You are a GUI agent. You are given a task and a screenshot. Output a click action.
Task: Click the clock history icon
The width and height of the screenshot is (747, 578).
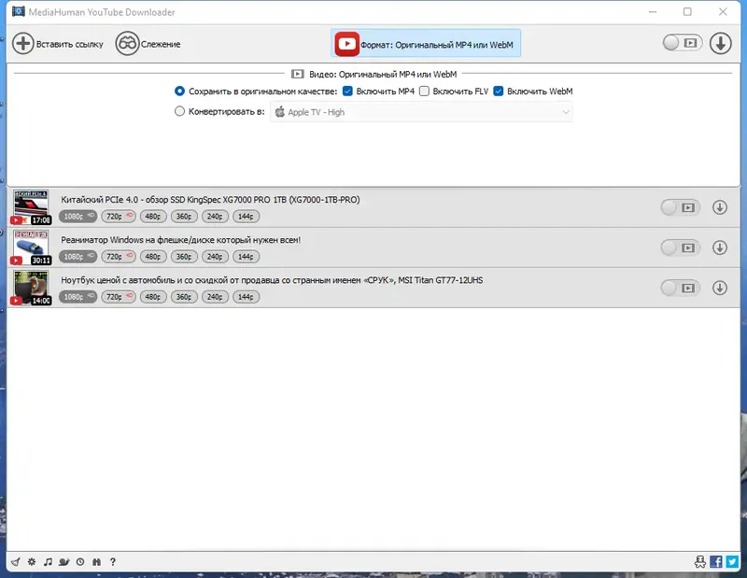click(80, 562)
